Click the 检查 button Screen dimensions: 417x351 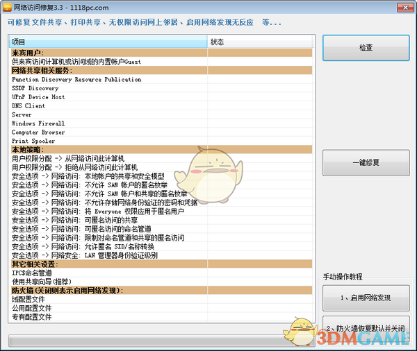(x=366, y=48)
